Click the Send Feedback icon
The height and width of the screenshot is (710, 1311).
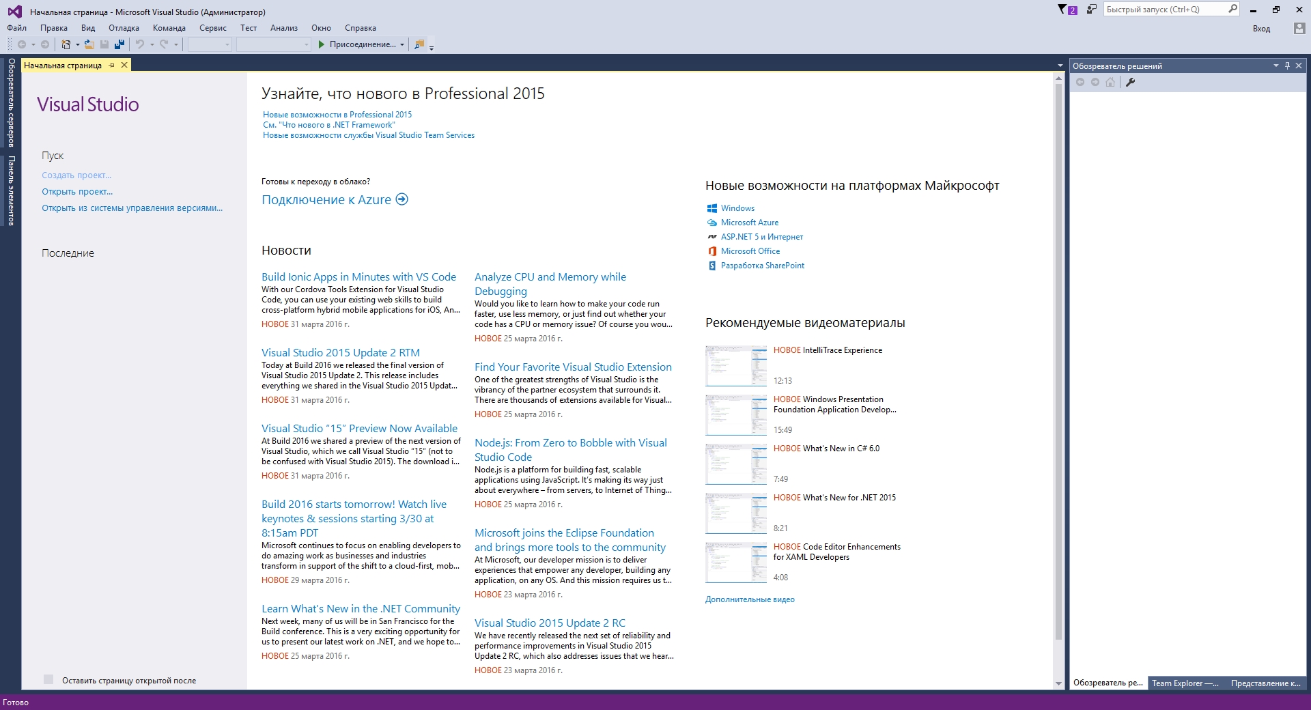[1091, 10]
